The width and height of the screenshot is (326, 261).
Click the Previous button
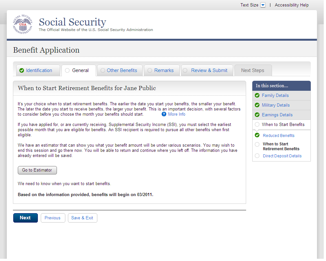pos(53,218)
